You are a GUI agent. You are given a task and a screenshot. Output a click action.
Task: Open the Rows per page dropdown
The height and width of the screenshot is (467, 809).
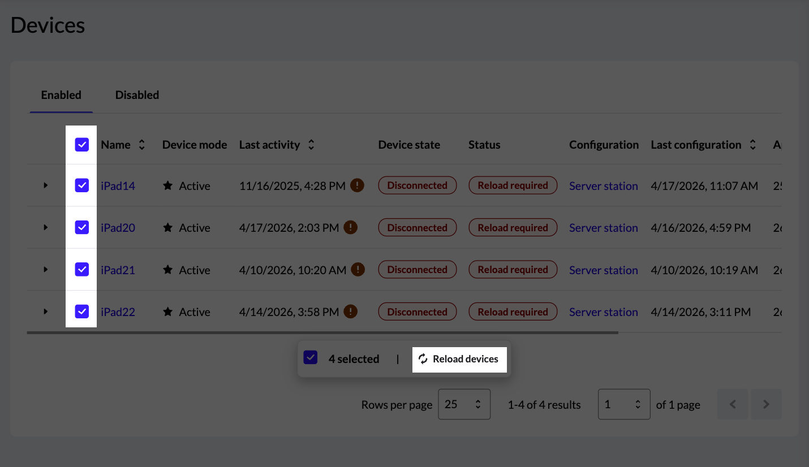coord(464,404)
